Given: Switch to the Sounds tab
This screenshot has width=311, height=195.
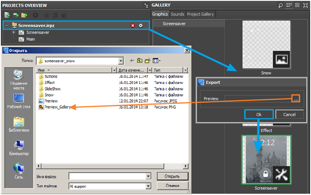Looking at the screenshot, I should pos(177,14).
